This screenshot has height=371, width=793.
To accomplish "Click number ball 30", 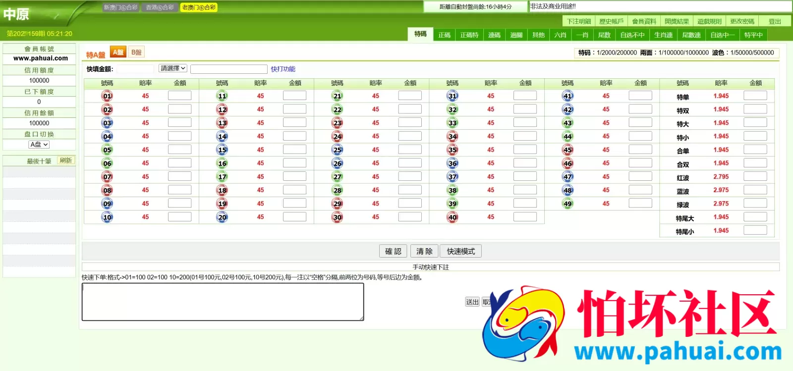I will pos(338,217).
